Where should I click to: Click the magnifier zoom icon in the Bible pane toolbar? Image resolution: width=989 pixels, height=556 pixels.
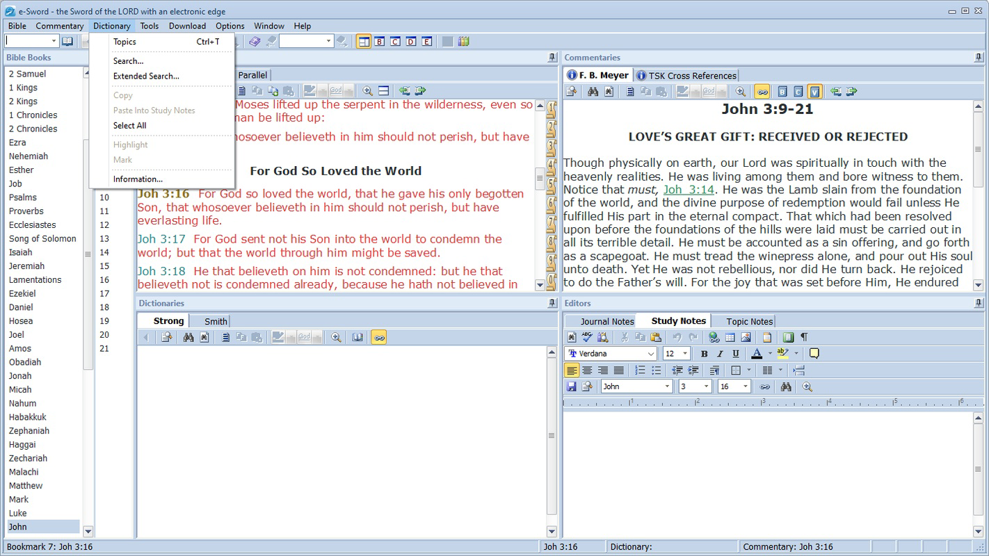[x=367, y=91]
